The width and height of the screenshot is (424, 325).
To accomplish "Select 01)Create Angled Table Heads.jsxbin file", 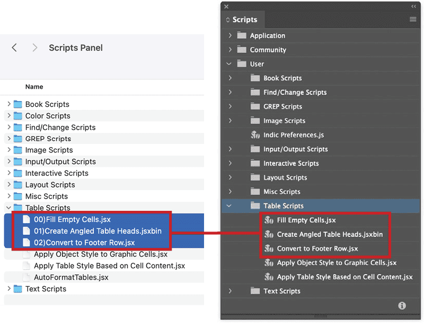I will 98,231.
